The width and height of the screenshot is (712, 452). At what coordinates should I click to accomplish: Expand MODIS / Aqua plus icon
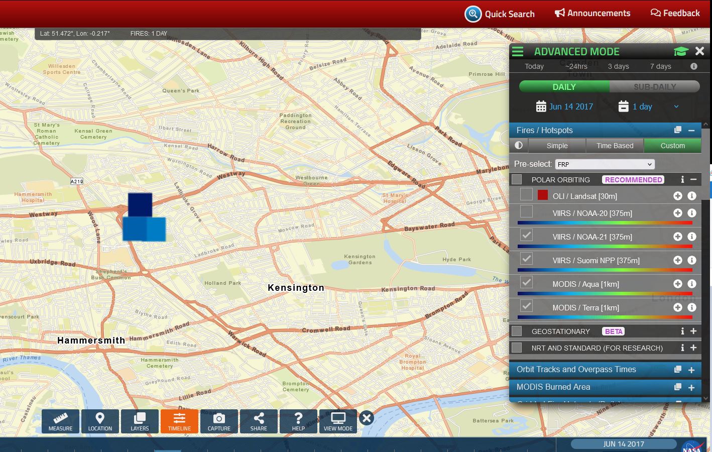point(678,284)
